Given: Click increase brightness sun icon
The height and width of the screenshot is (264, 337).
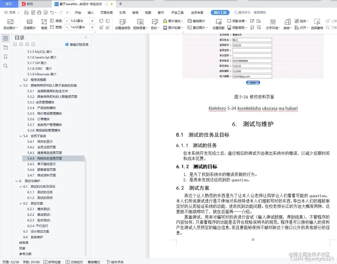Looking at the screenshot, I should point(101,27).
